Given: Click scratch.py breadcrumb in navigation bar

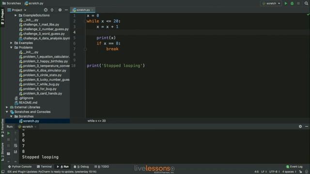Looking at the screenshot, I should [x=34, y=3].
